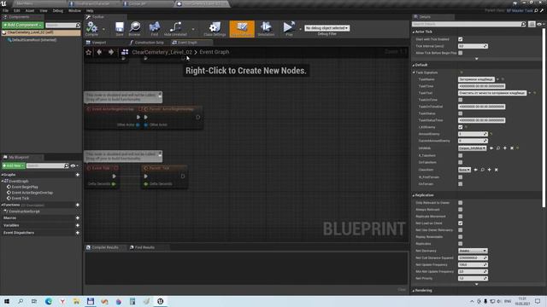This screenshot has height=307, width=547.
Task: Open Windows taskbar search
Action: (x=21, y=301)
